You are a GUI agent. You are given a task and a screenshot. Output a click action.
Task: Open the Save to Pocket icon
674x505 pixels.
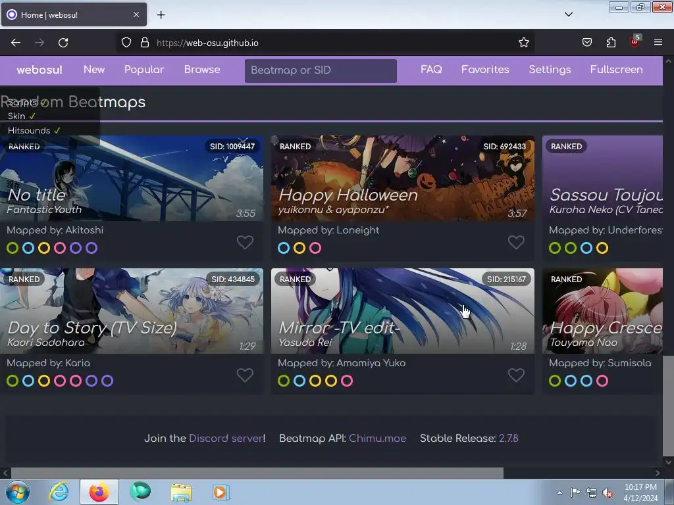pos(587,43)
